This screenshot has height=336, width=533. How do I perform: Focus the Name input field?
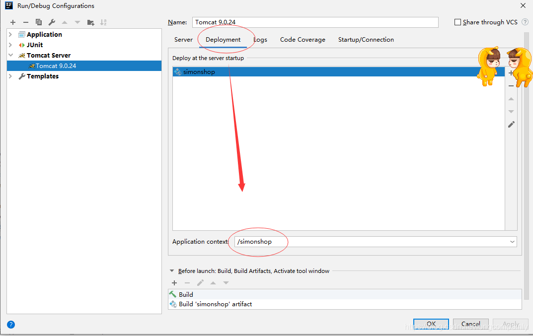pyautogui.click(x=315, y=22)
